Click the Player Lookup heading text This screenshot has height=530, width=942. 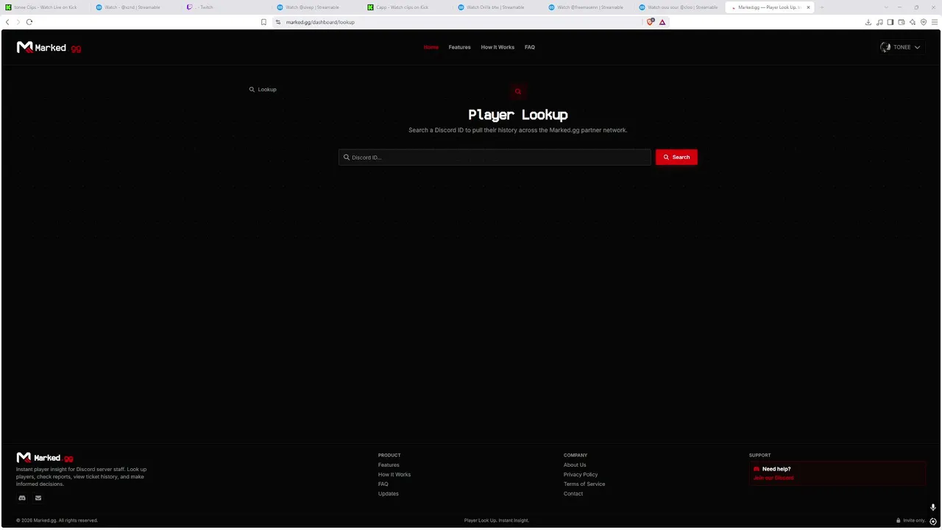pos(518,115)
